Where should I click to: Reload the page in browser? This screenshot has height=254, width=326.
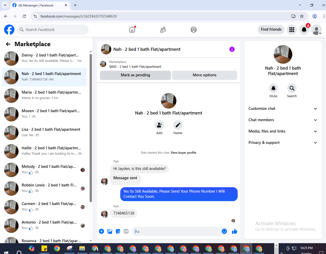click(24, 16)
